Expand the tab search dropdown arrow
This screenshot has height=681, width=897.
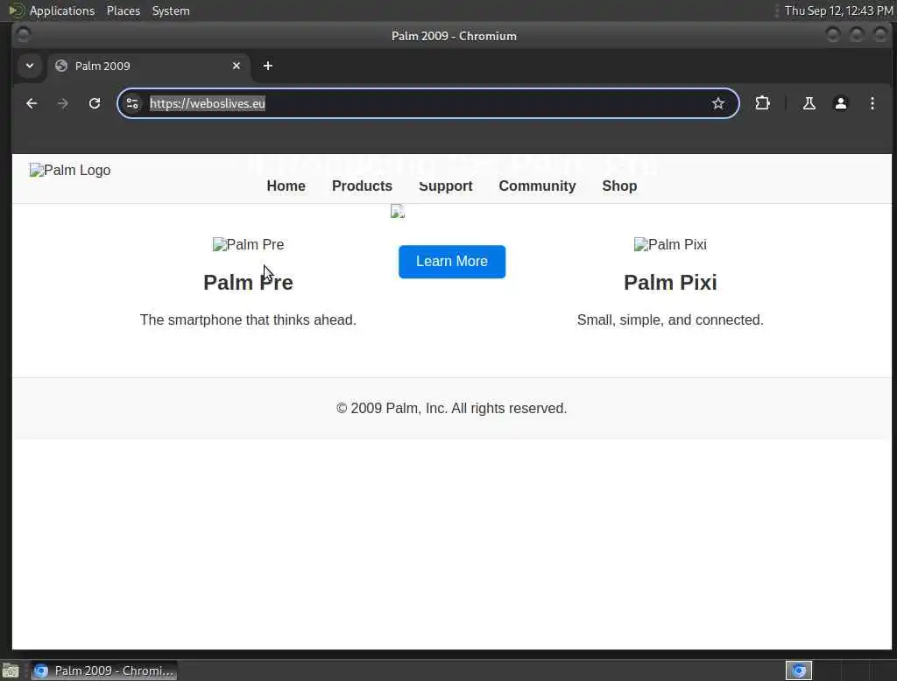click(30, 66)
